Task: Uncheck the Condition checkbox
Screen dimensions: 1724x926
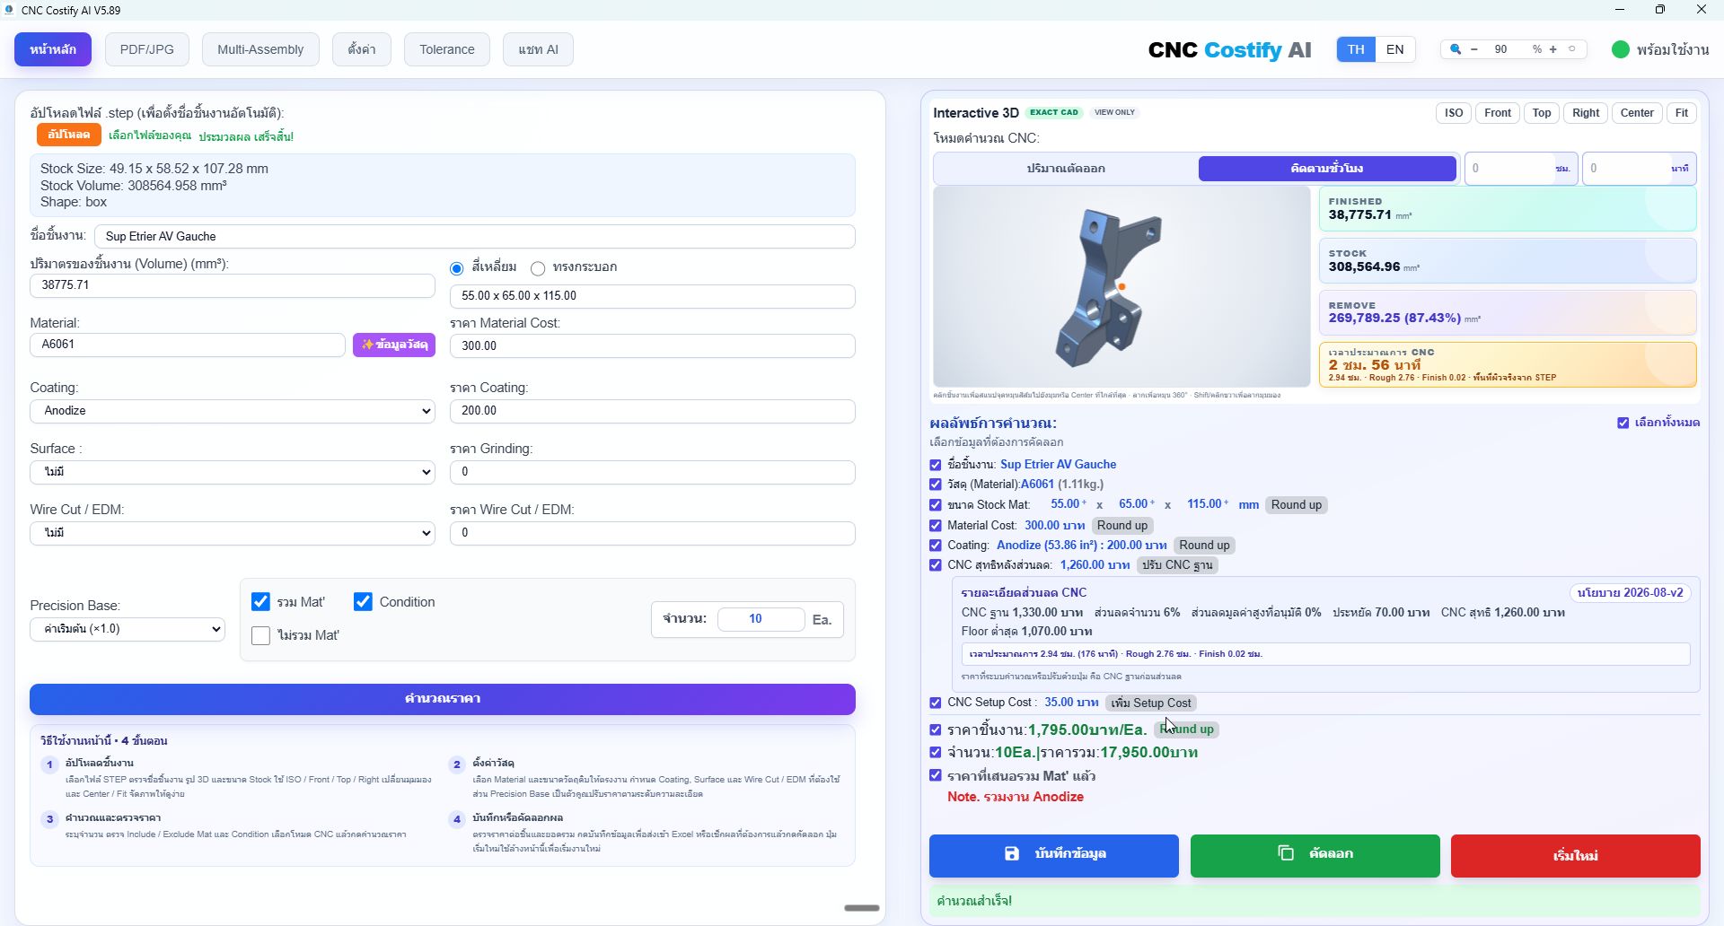Action: coord(363,602)
